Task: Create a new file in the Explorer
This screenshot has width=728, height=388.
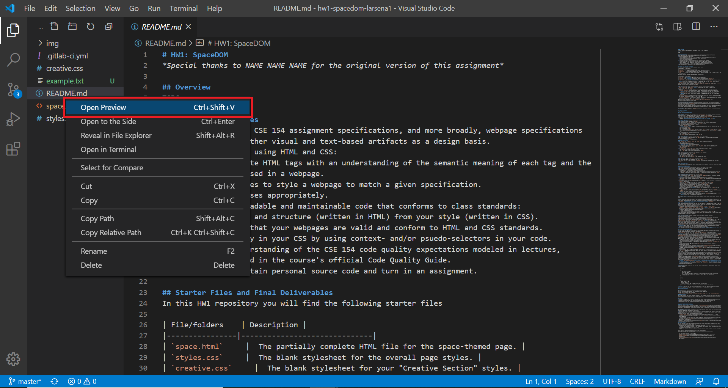Action: coord(54,26)
